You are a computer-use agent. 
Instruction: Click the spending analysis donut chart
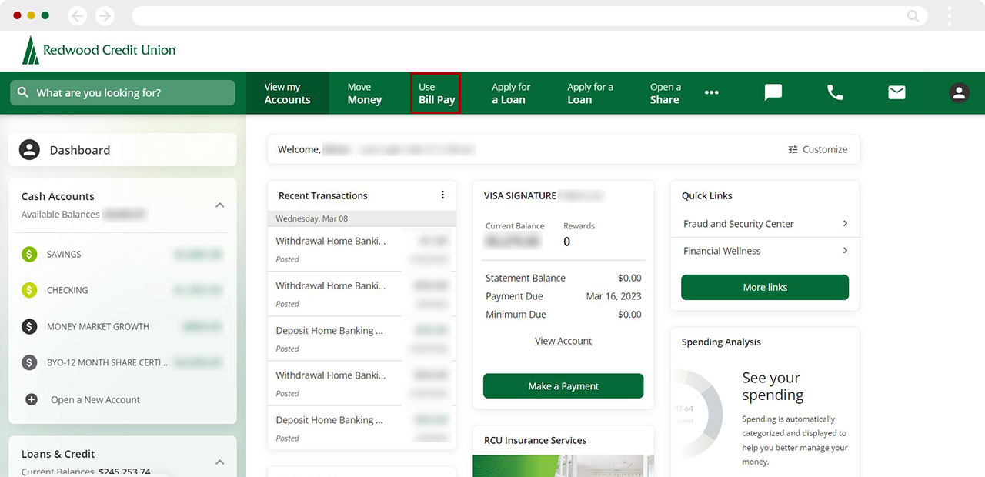pyautogui.click(x=696, y=412)
